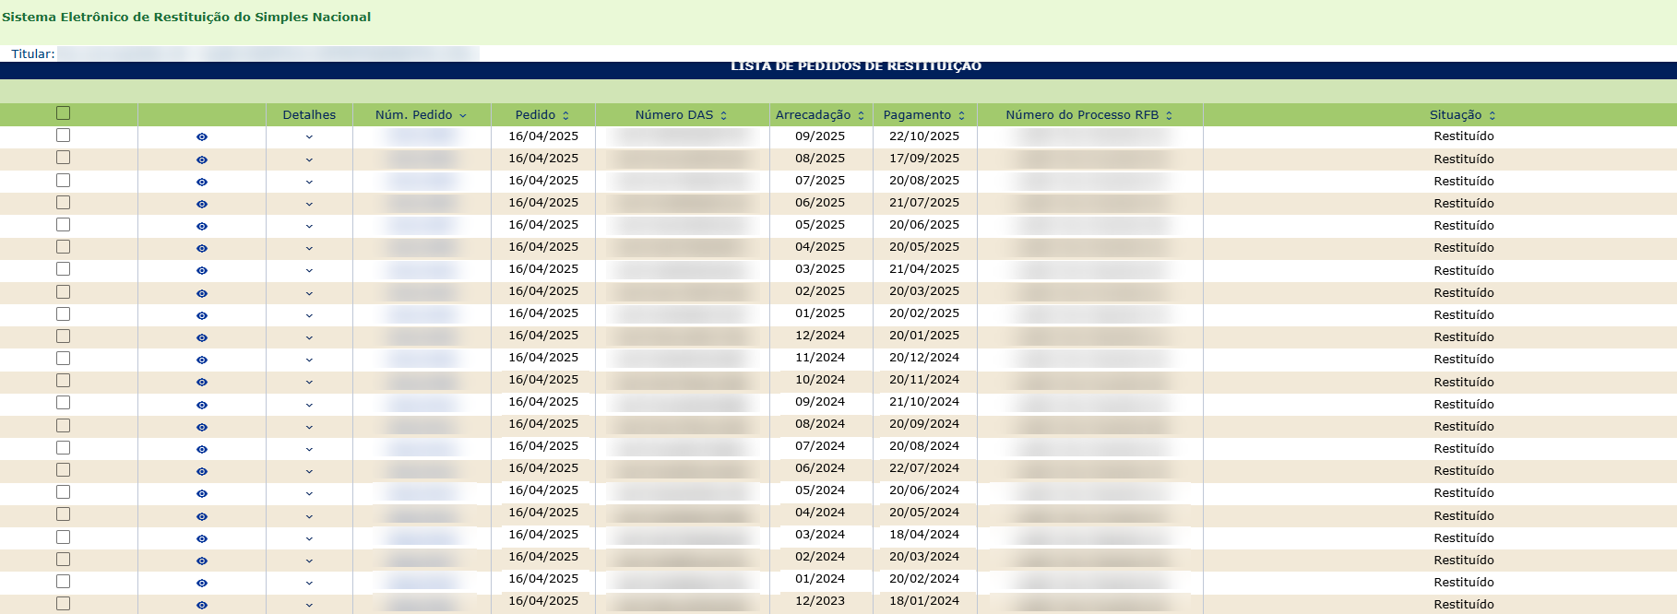Expand details chevron for the 06/2025 row
1677x614 pixels.
click(309, 204)
